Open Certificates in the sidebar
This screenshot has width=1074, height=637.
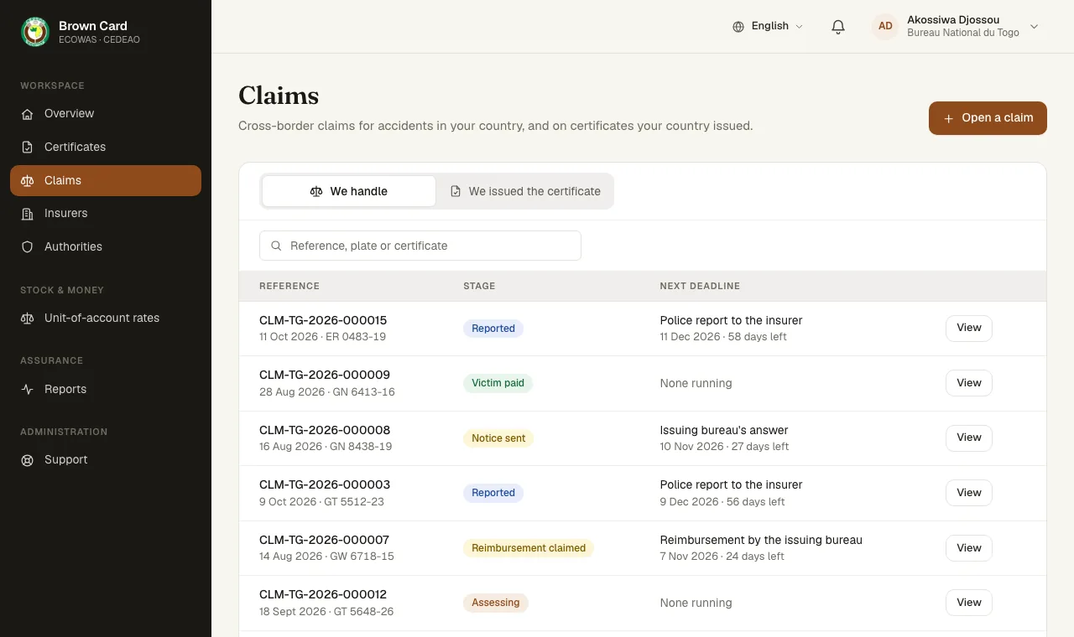106,148
